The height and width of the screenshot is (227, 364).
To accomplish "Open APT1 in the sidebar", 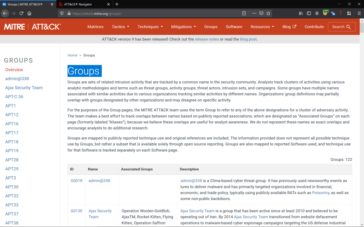I will coord(11,106).
